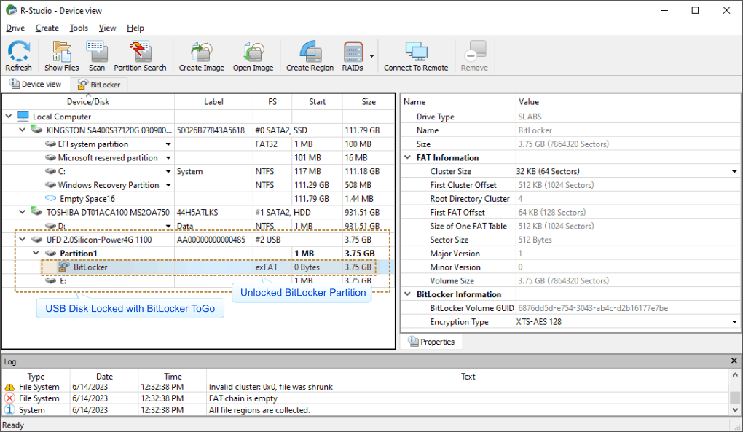The width and height of the screenshot is (743, 432).
Task: Click the Label column header
Action: point(213,101)
